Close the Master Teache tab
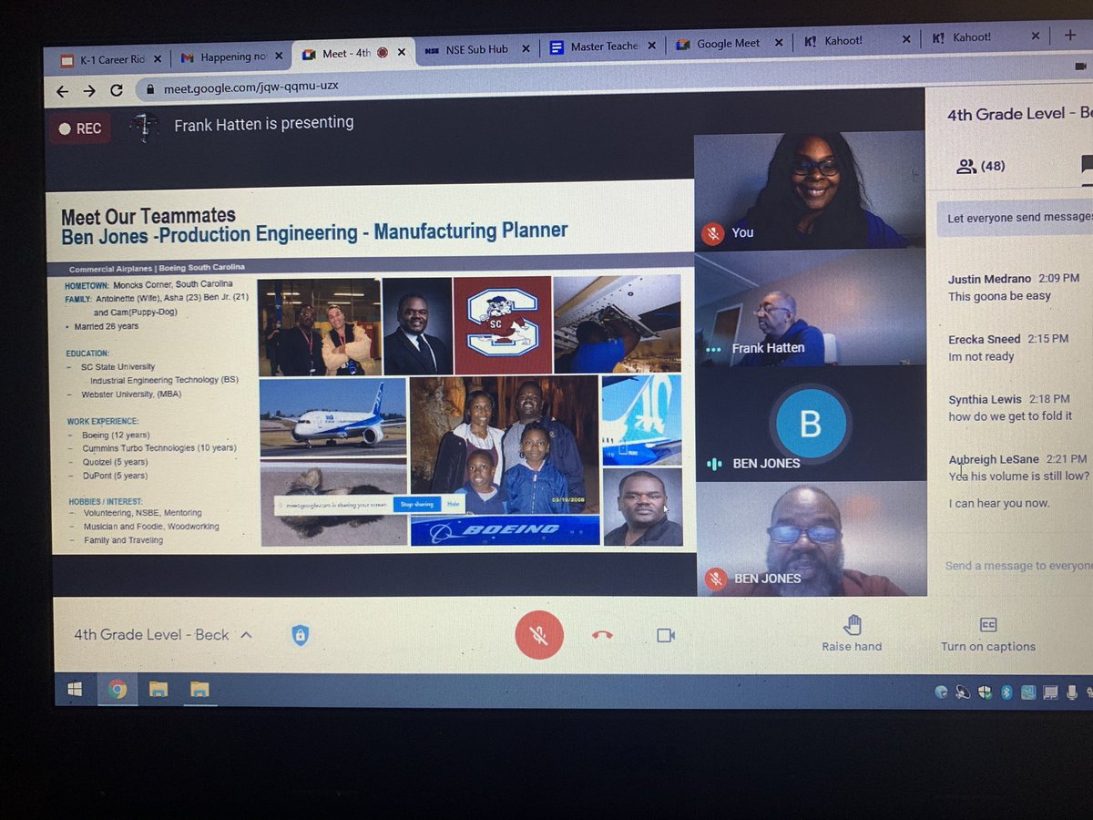 652,46
